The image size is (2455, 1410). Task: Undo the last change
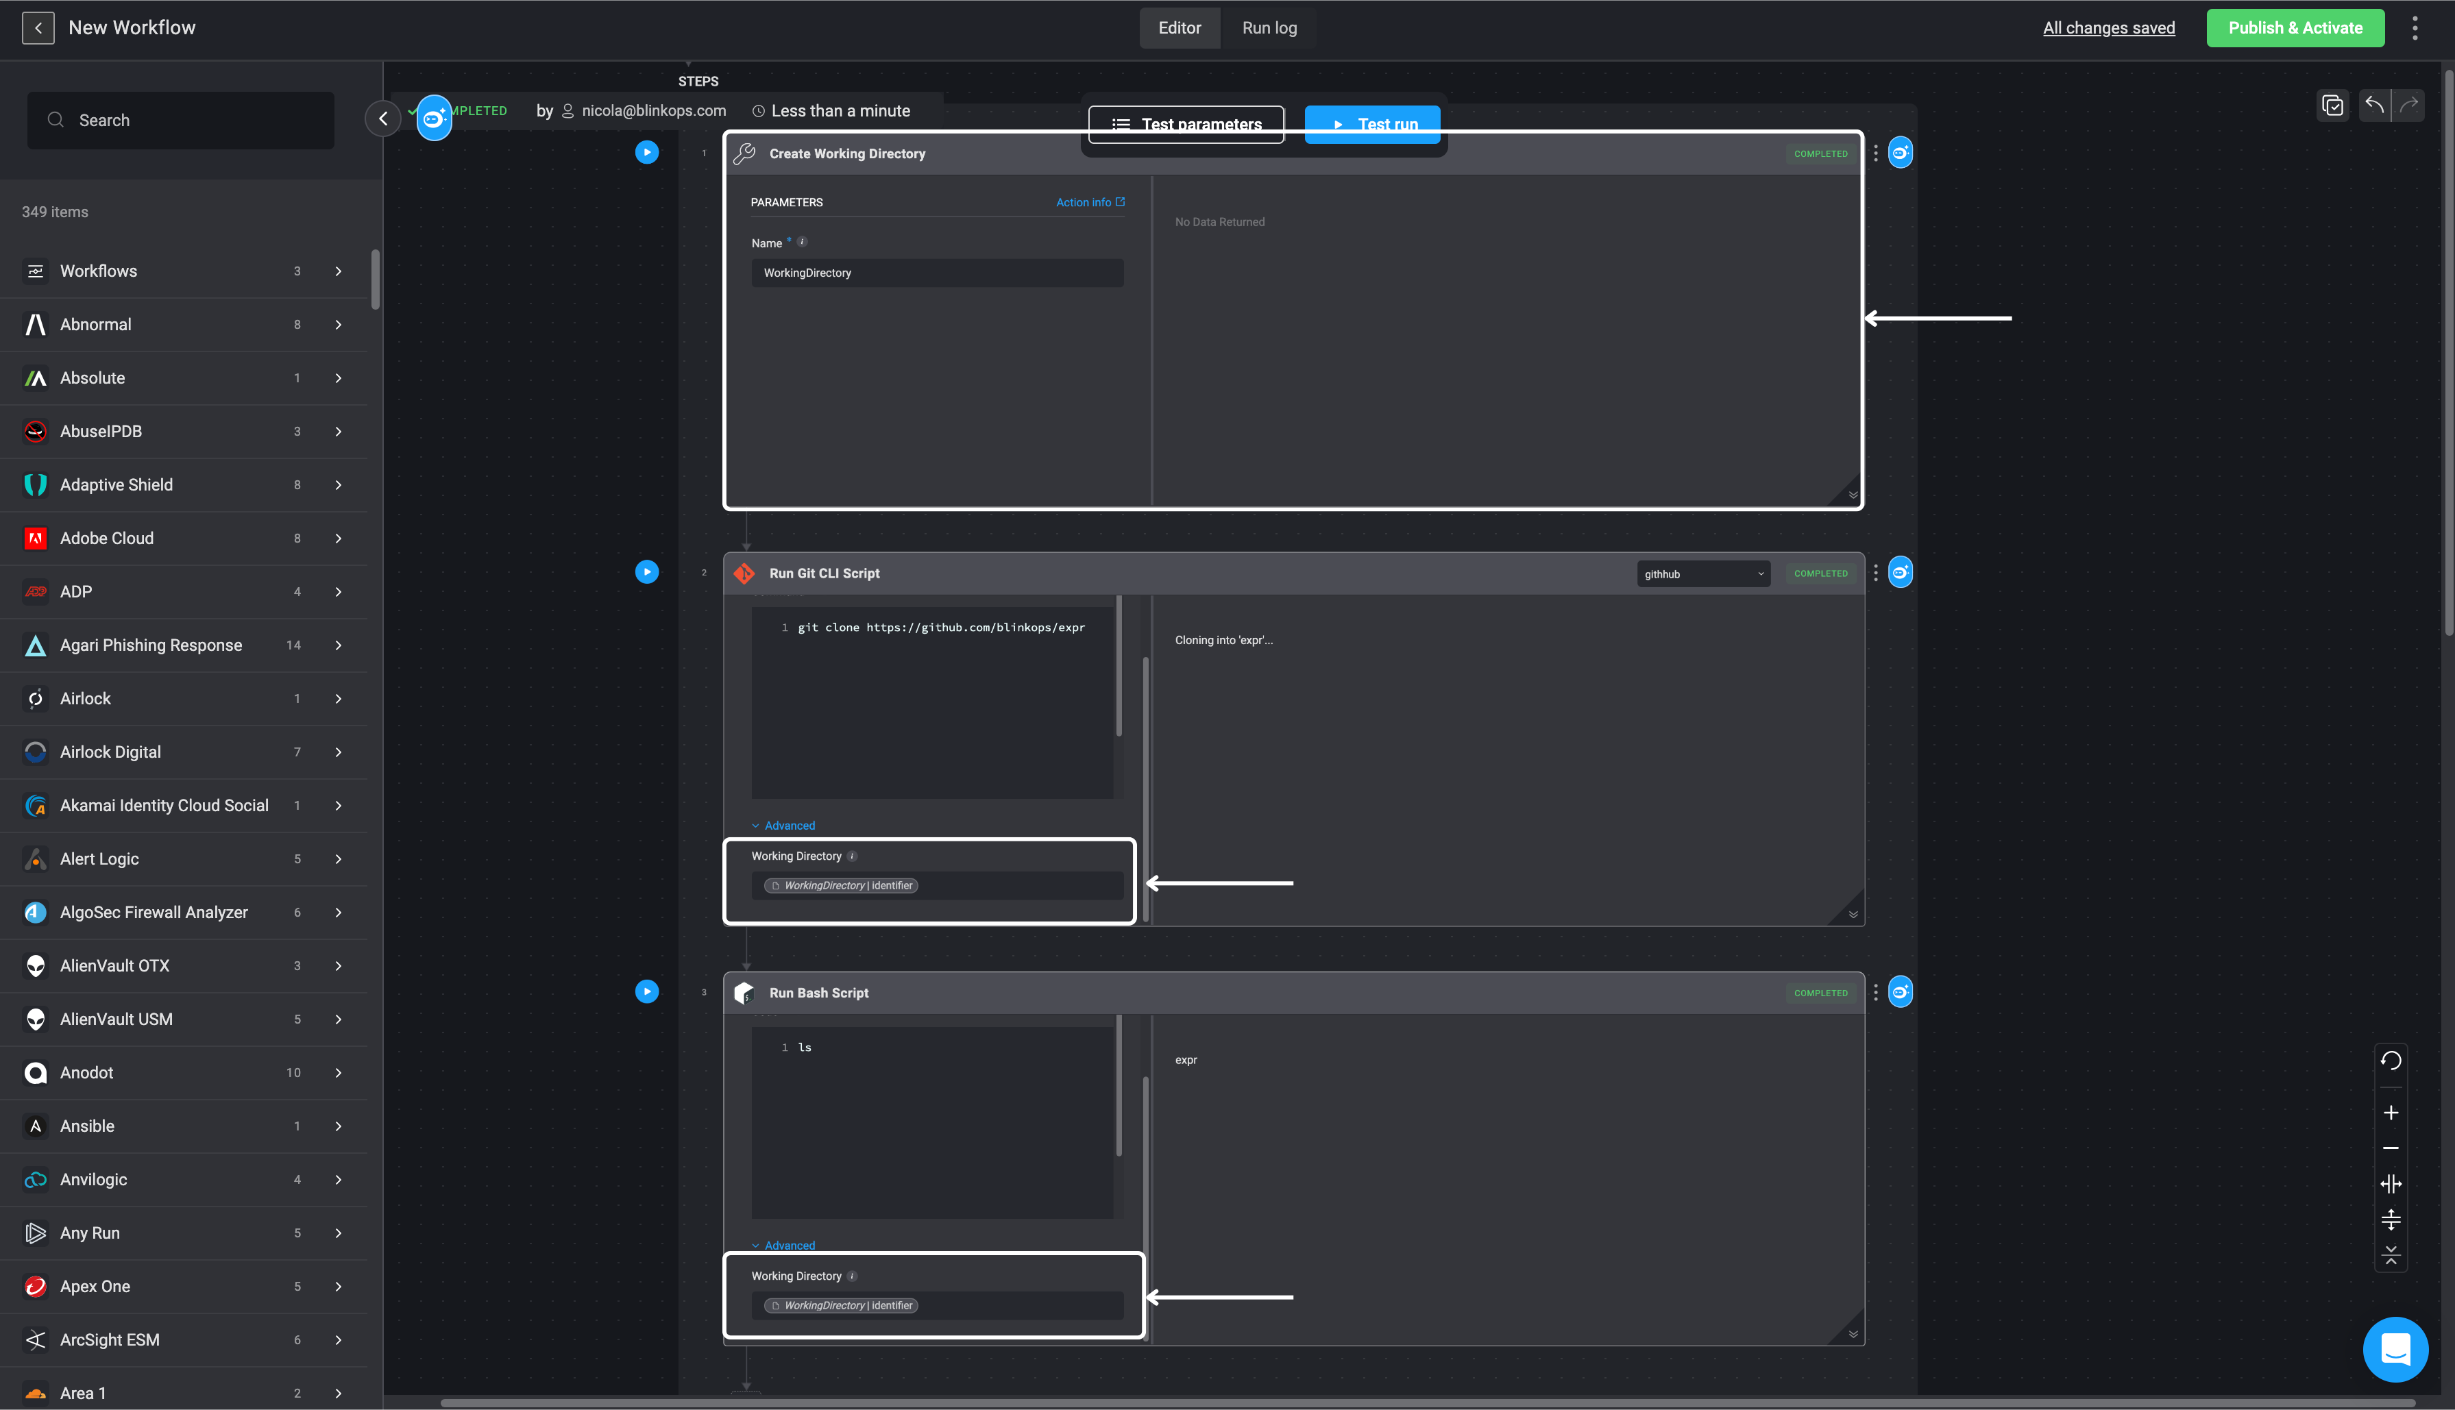2373,106
